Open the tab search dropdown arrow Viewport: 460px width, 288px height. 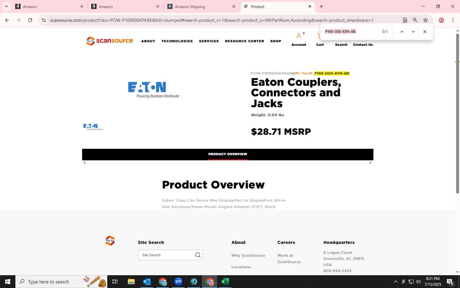6,6
